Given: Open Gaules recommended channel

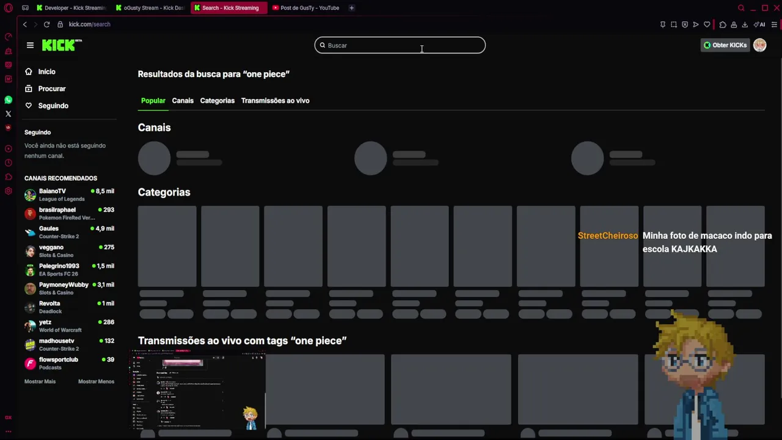Looking at the screenshot, I should [x=69, y=232].
